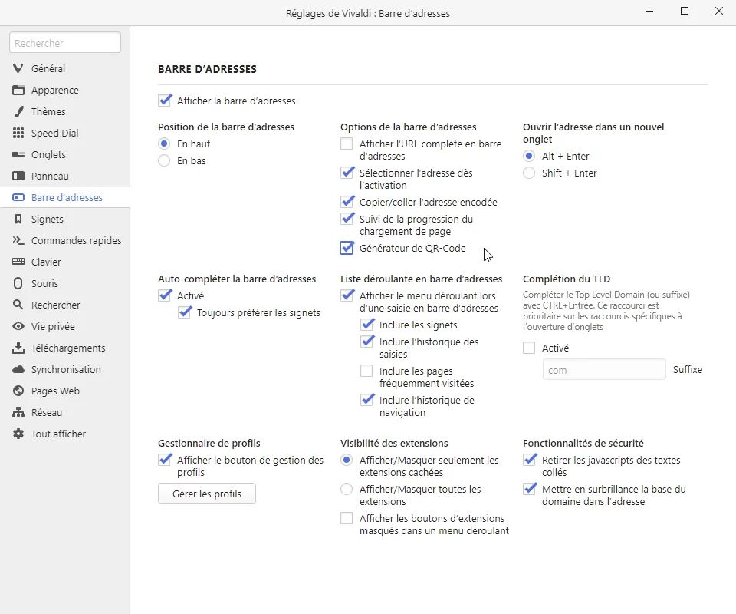Click the Apparence window icon
Image resolution: width=736 pixels, height=614 pixels.
(18, 91)
